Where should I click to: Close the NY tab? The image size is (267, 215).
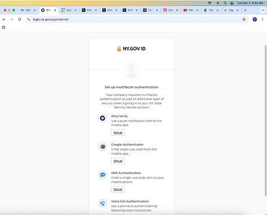click(x=55, y=10)
